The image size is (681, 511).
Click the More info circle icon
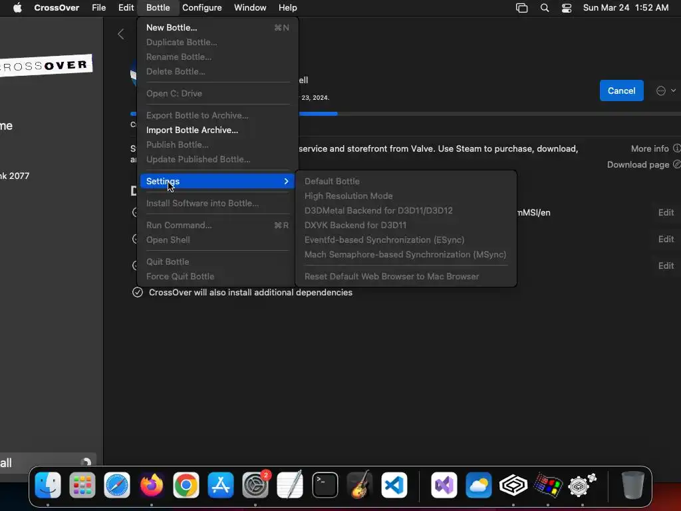point(676,148)
